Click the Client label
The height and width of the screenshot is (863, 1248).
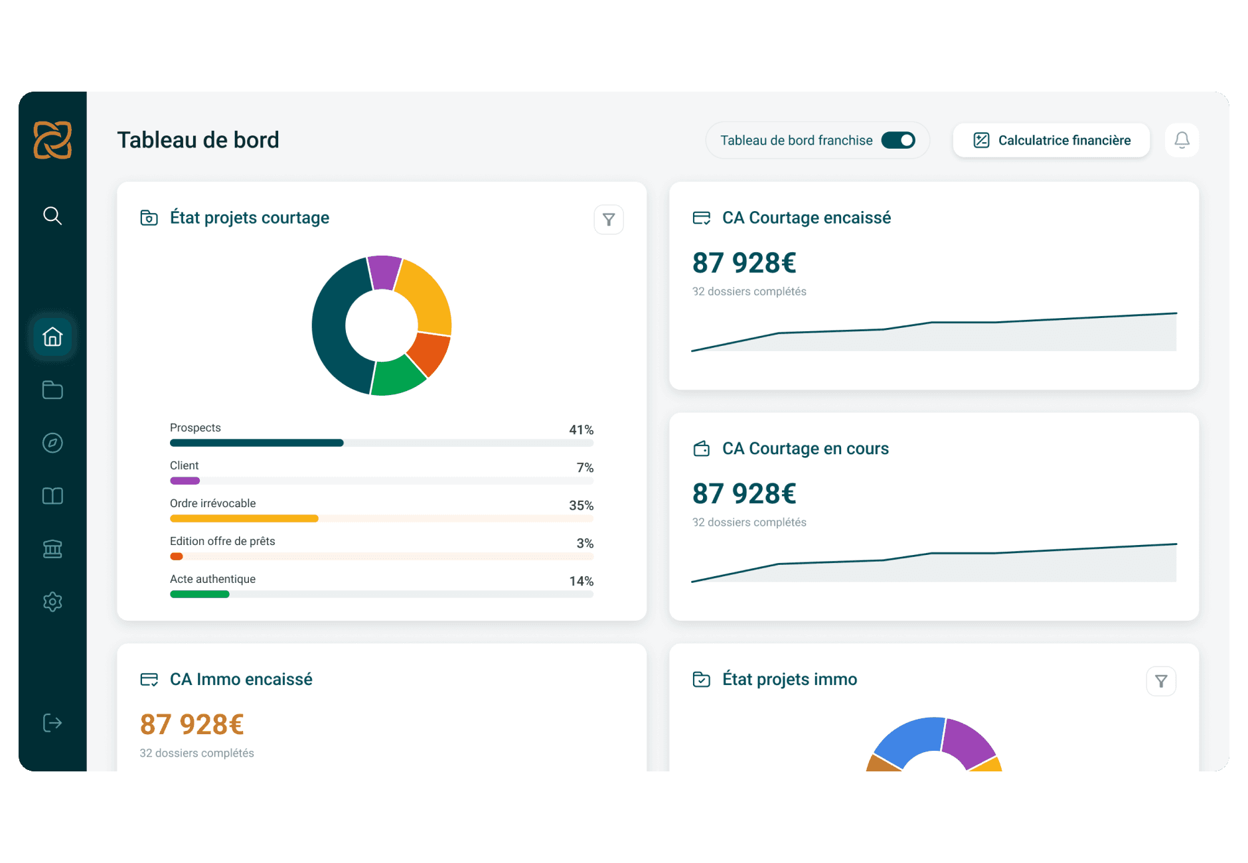click(x=184, y=465)
